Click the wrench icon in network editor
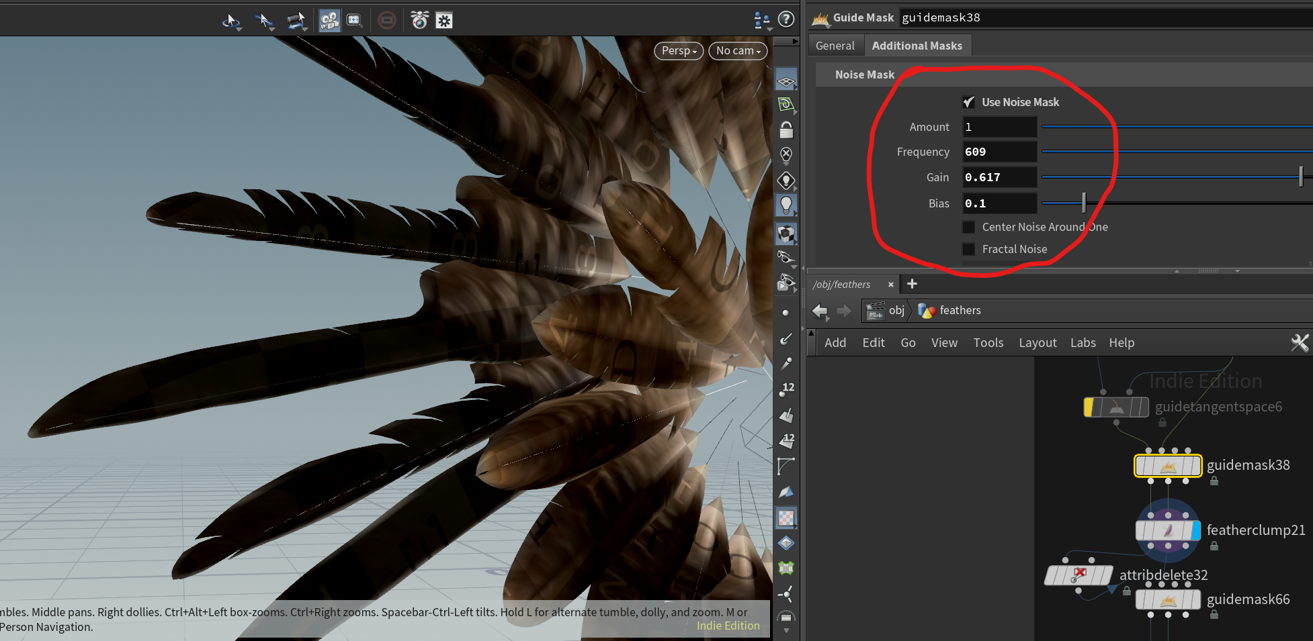The image size is (1313, 641). pyautogui.click(x=1299, y=343)
